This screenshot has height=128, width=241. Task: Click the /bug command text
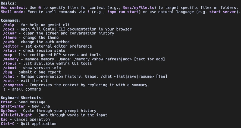click(8, 72)
